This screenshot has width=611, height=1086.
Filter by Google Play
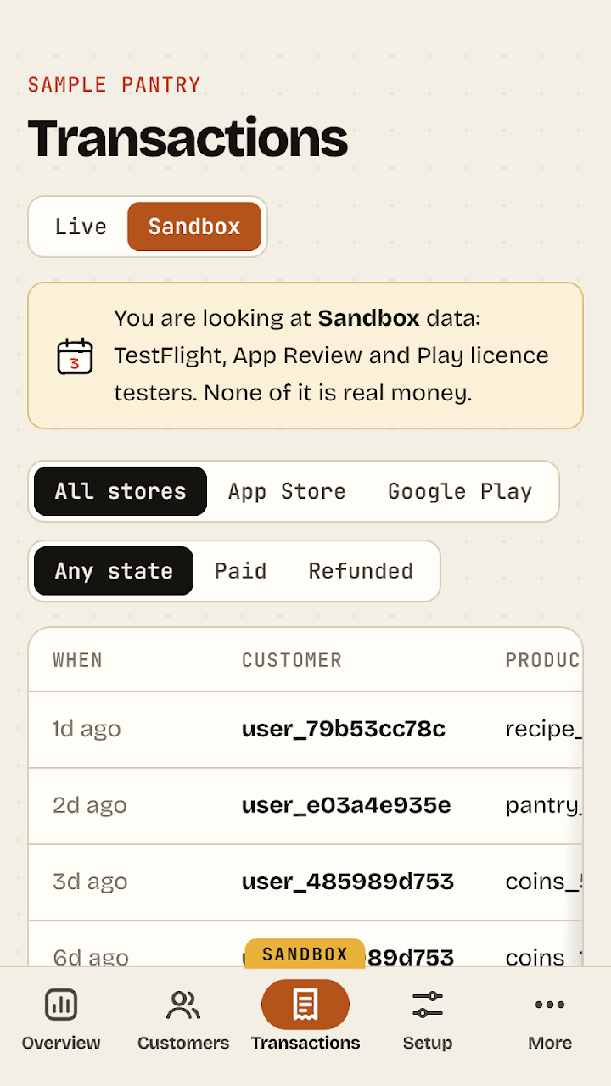tap(460, 491)
